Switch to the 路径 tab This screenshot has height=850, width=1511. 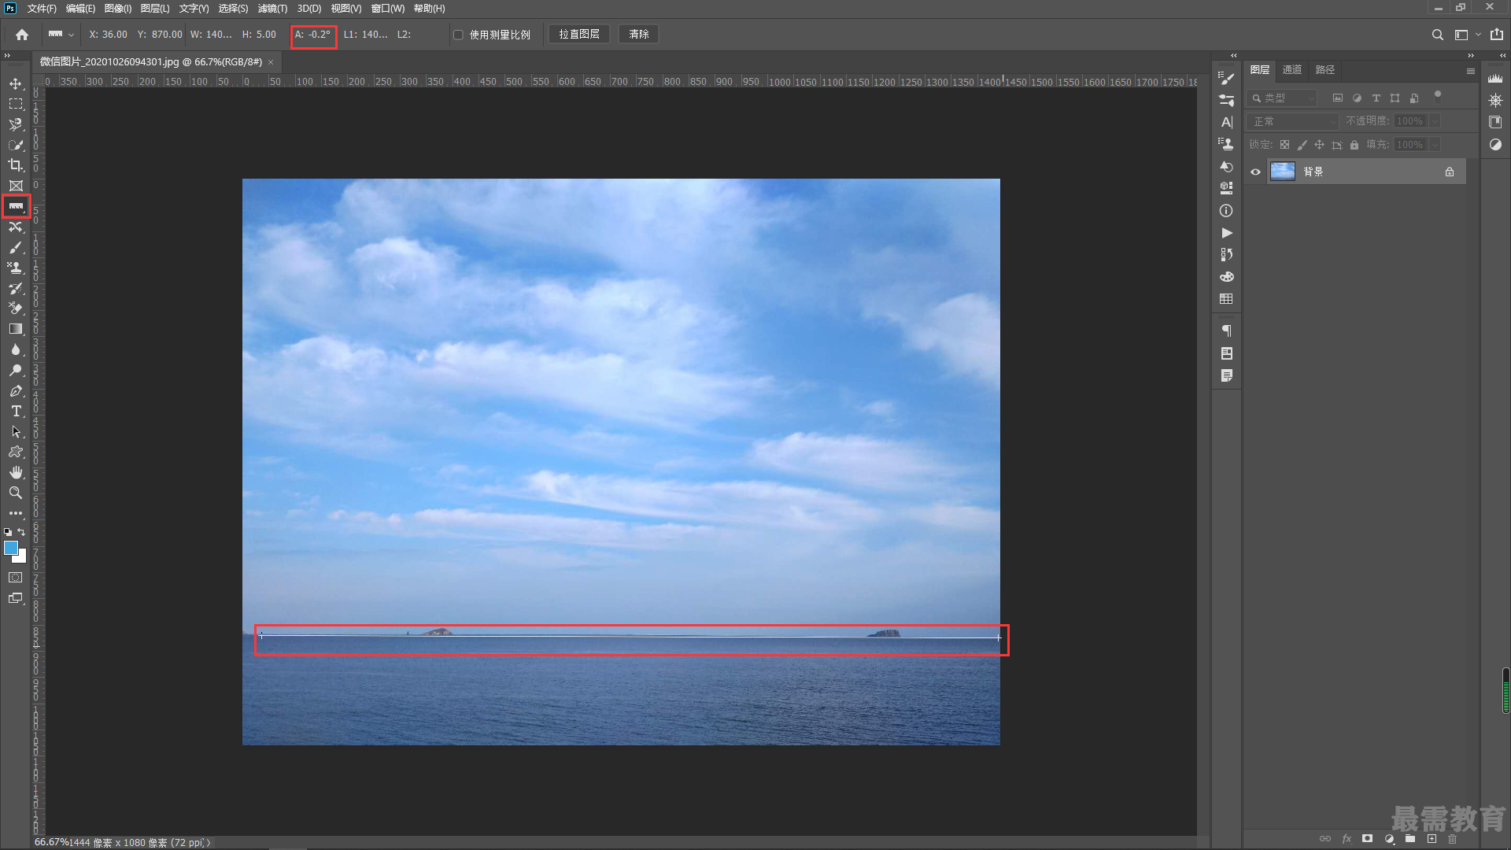click(x=1325, y=70)
